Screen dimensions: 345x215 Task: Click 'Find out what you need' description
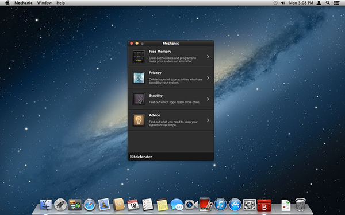(x=173, y=123)
